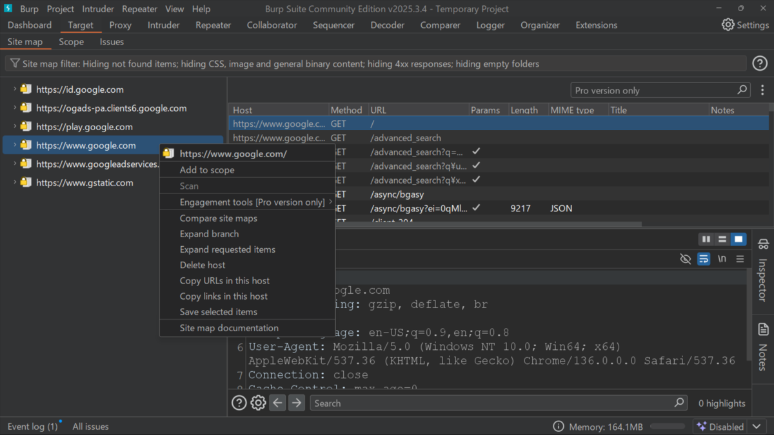Open the Notes side panel
This screenshot has height=435, width=774.
tap(764, 347)
